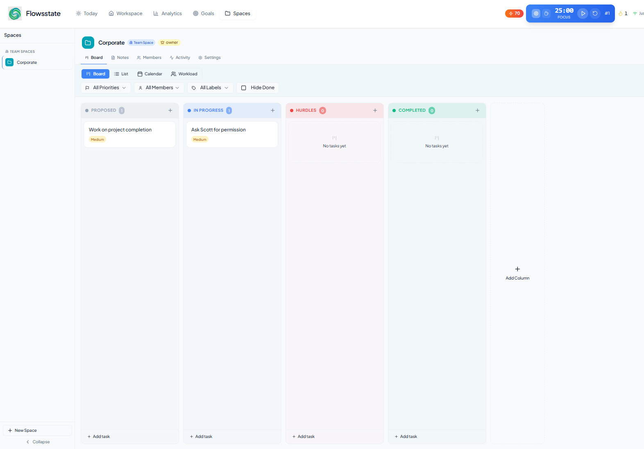
Task: Switch to Calendar view
Action: [150, 74]
